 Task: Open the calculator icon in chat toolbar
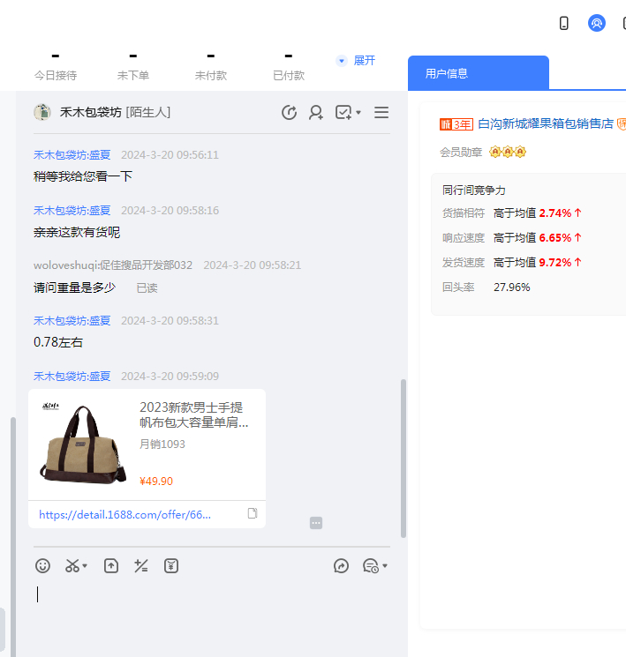[141, 566]
